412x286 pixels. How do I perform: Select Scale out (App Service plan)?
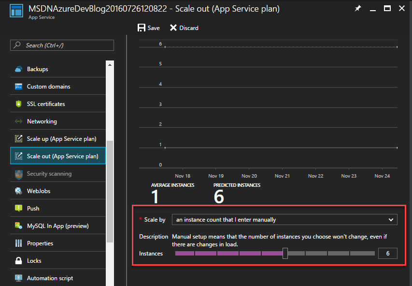(58, 156)
